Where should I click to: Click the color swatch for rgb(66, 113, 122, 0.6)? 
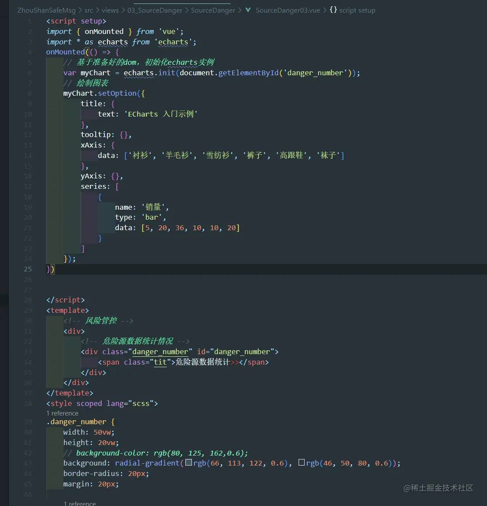(x=189, y=462)
